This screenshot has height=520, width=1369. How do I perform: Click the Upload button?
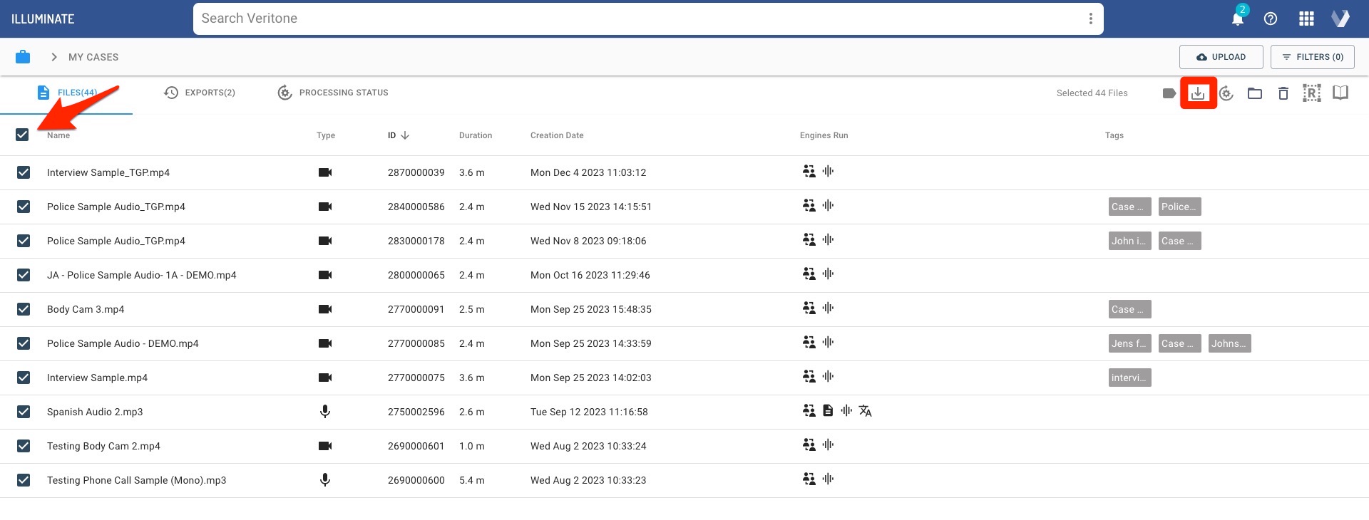click(x=1221, y=57)
